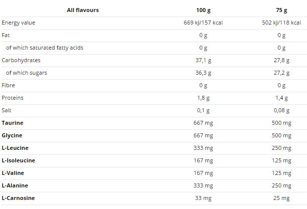Select the "100 g" column header
The image size is (307, 209).
[203, 10]
